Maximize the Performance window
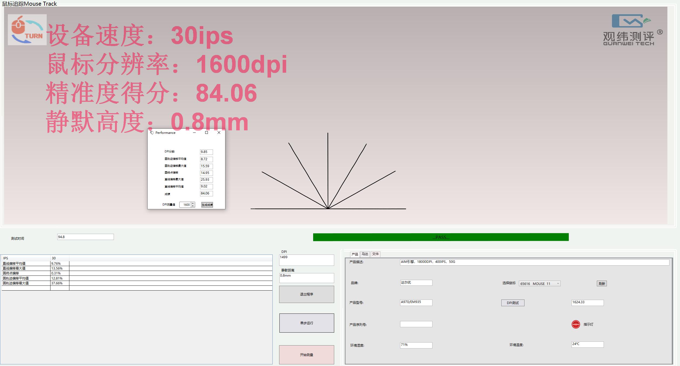Viewport: 680px width, 366px height. point(207,133)
